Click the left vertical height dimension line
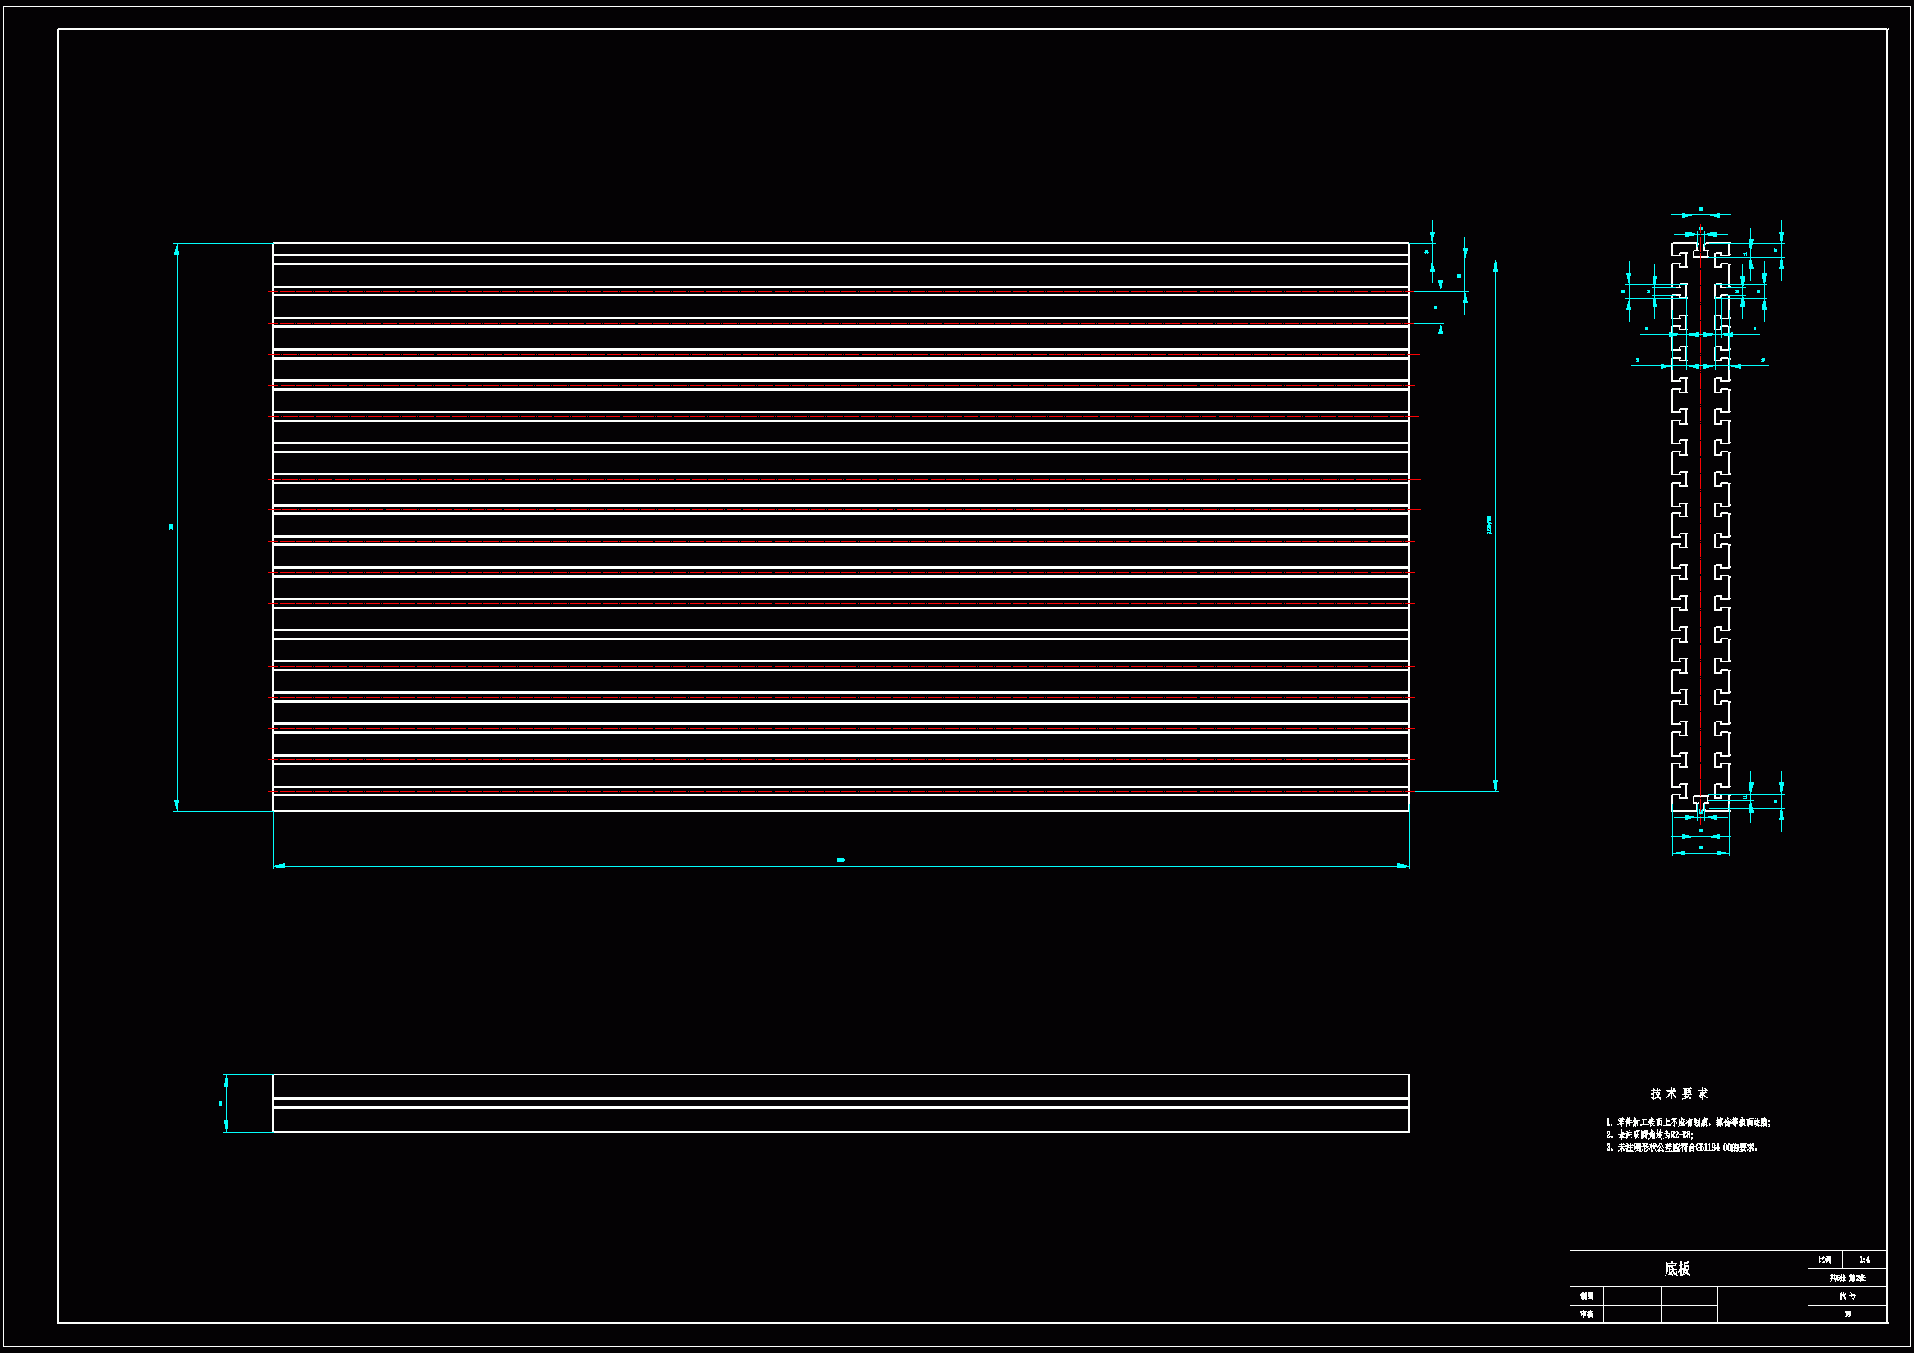Viewport: 1914px width, 1353px height. point(177,526)
